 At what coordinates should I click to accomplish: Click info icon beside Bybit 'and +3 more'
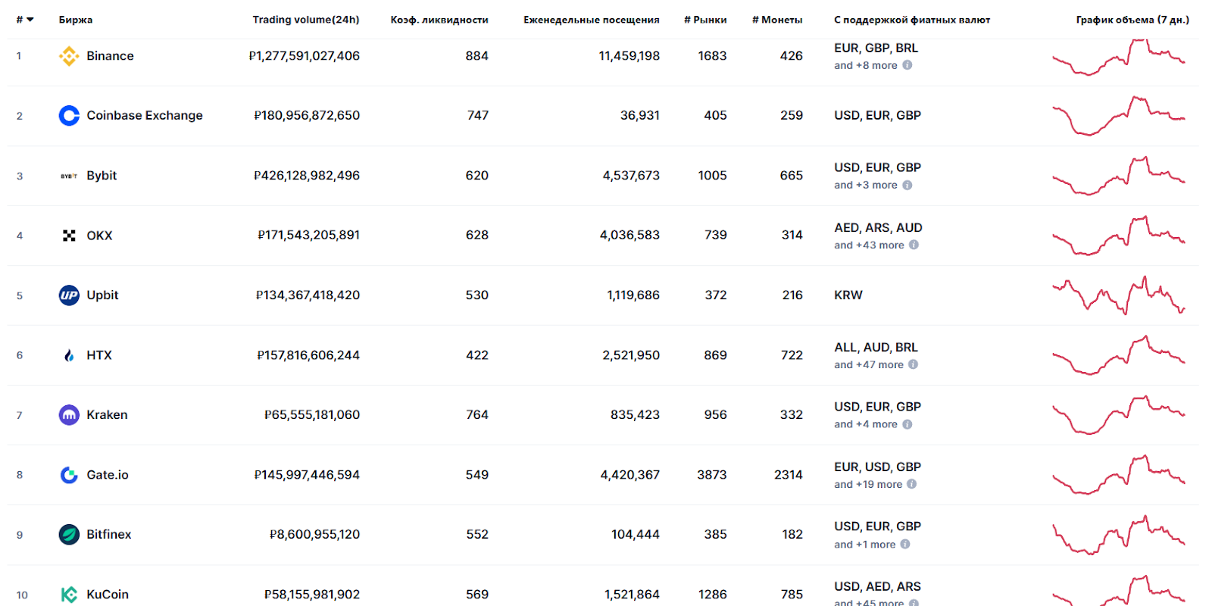coord(907,185)
